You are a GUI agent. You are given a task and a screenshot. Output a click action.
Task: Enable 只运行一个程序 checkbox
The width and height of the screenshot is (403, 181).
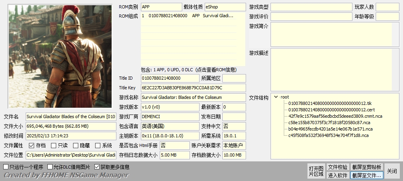[6, 167]
